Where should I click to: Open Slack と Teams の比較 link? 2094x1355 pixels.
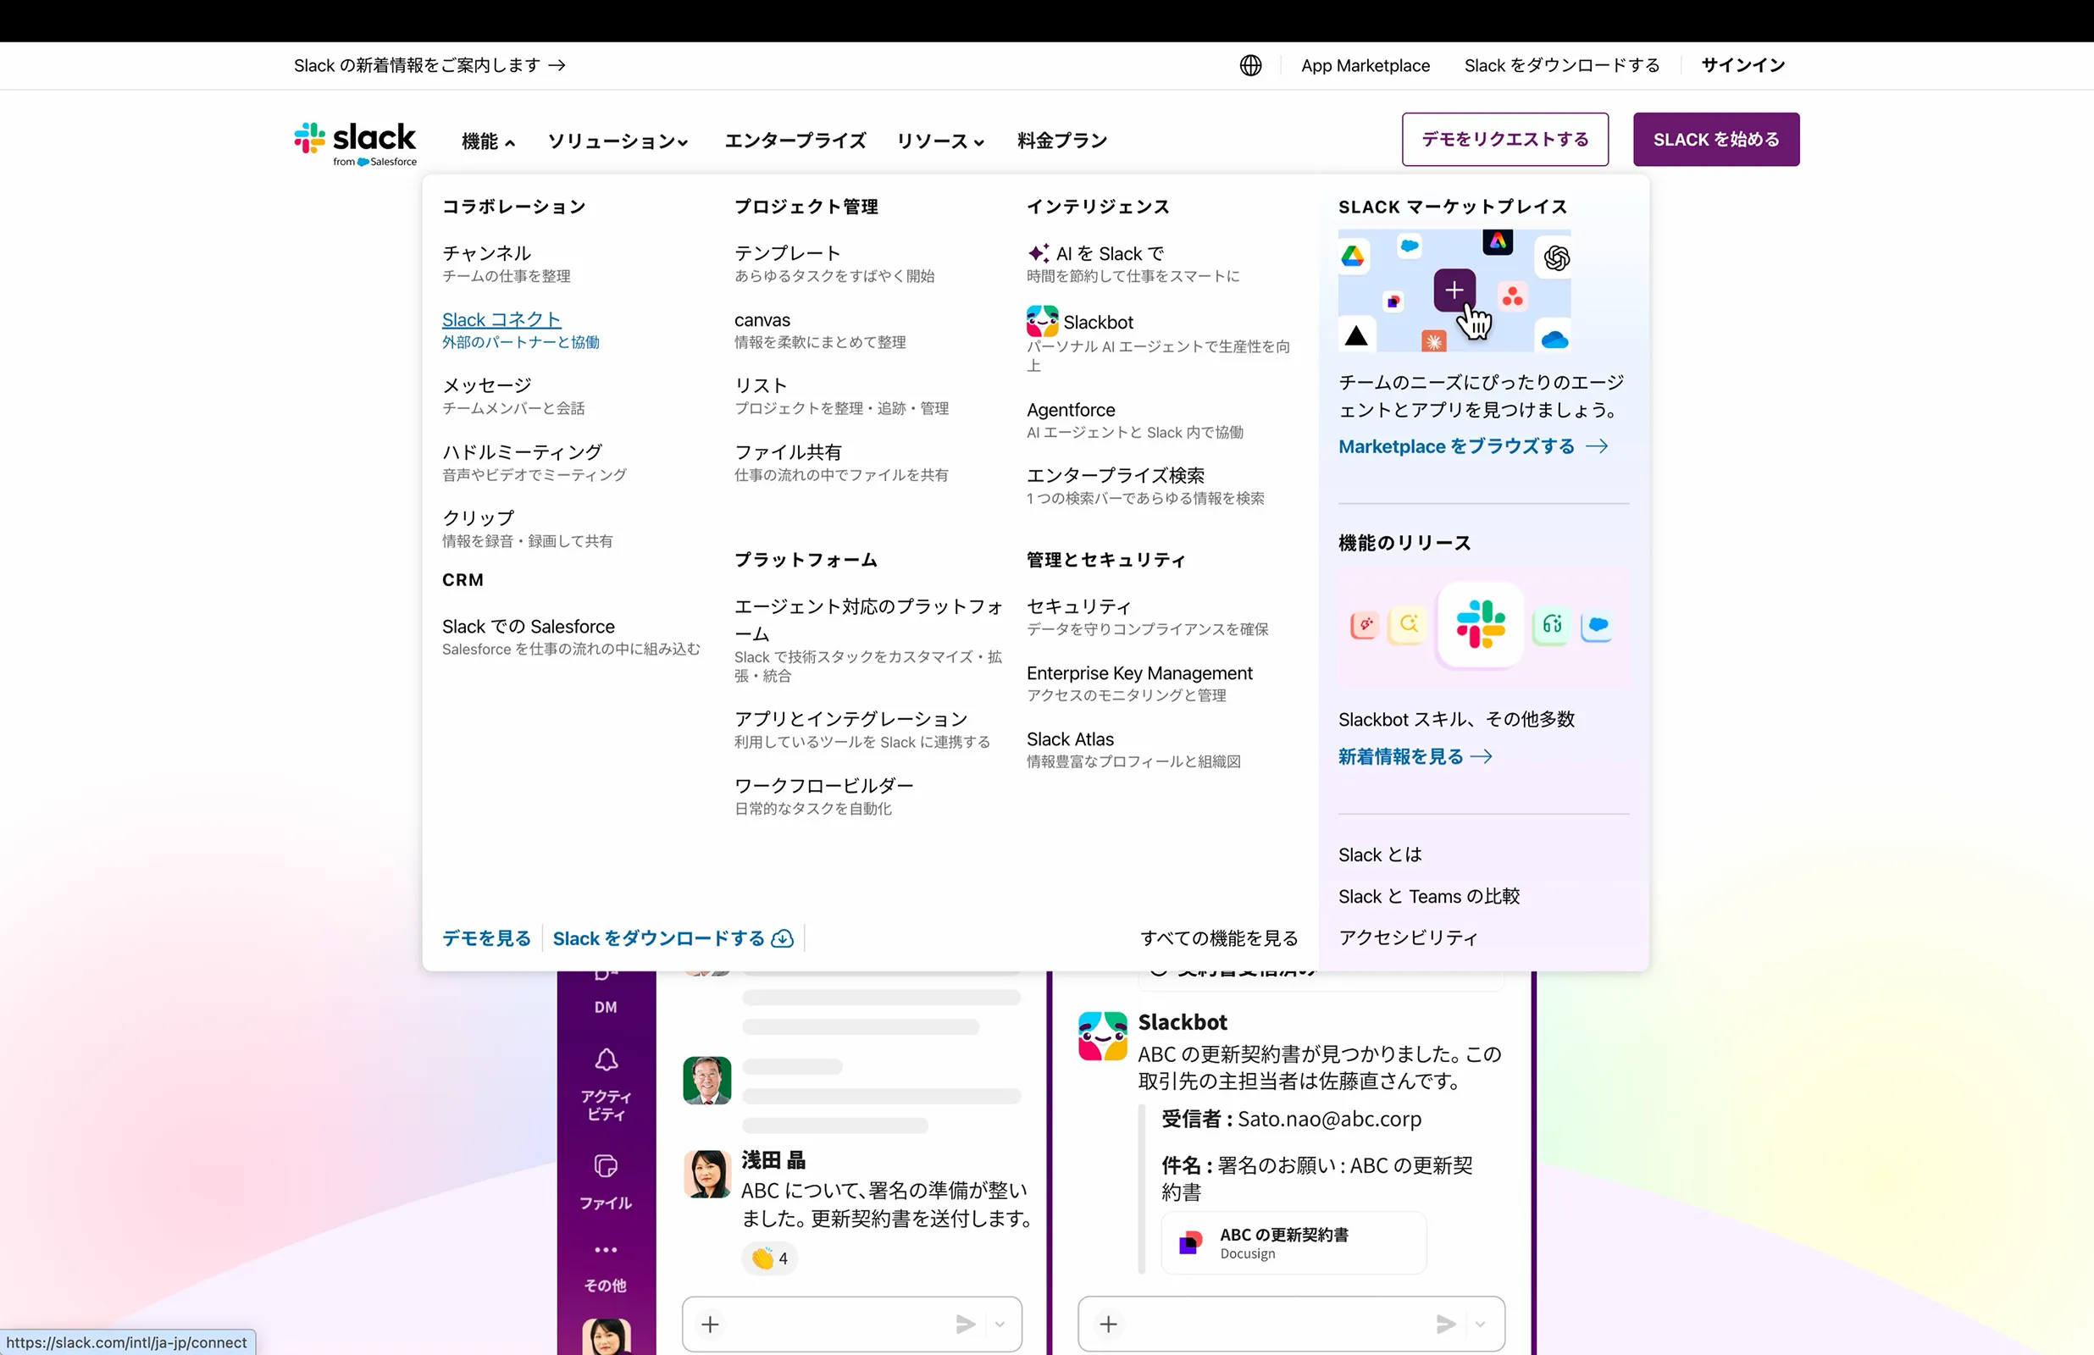coord(1429,897)
